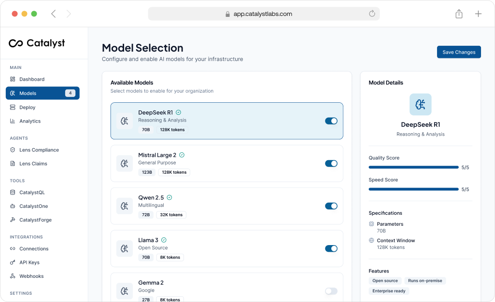
Task: Click the verified checkmark beside DeepSeek R1
Action: (x=178, y=112)
